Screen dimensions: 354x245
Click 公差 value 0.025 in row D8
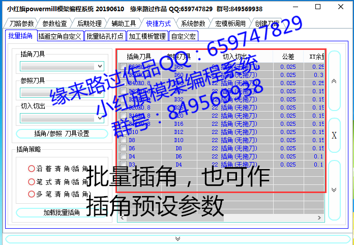[288, 140]
